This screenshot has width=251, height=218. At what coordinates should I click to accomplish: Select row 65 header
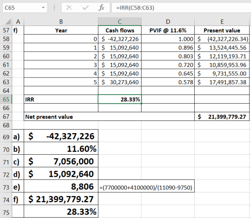pos(6,99)
